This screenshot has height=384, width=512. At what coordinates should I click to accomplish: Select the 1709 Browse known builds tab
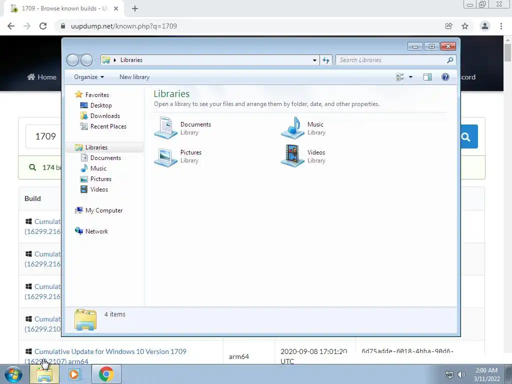[x=64, y=8]
